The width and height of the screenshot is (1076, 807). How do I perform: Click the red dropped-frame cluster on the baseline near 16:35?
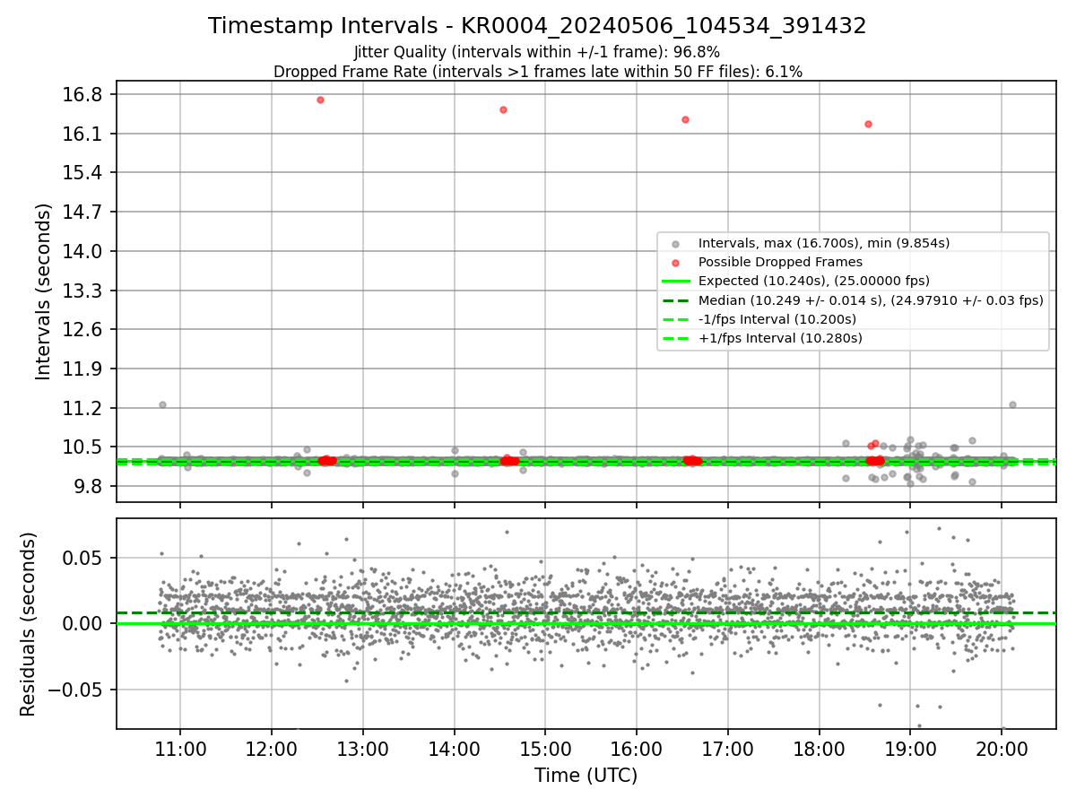pyautogui.click(x=692, y=460)
